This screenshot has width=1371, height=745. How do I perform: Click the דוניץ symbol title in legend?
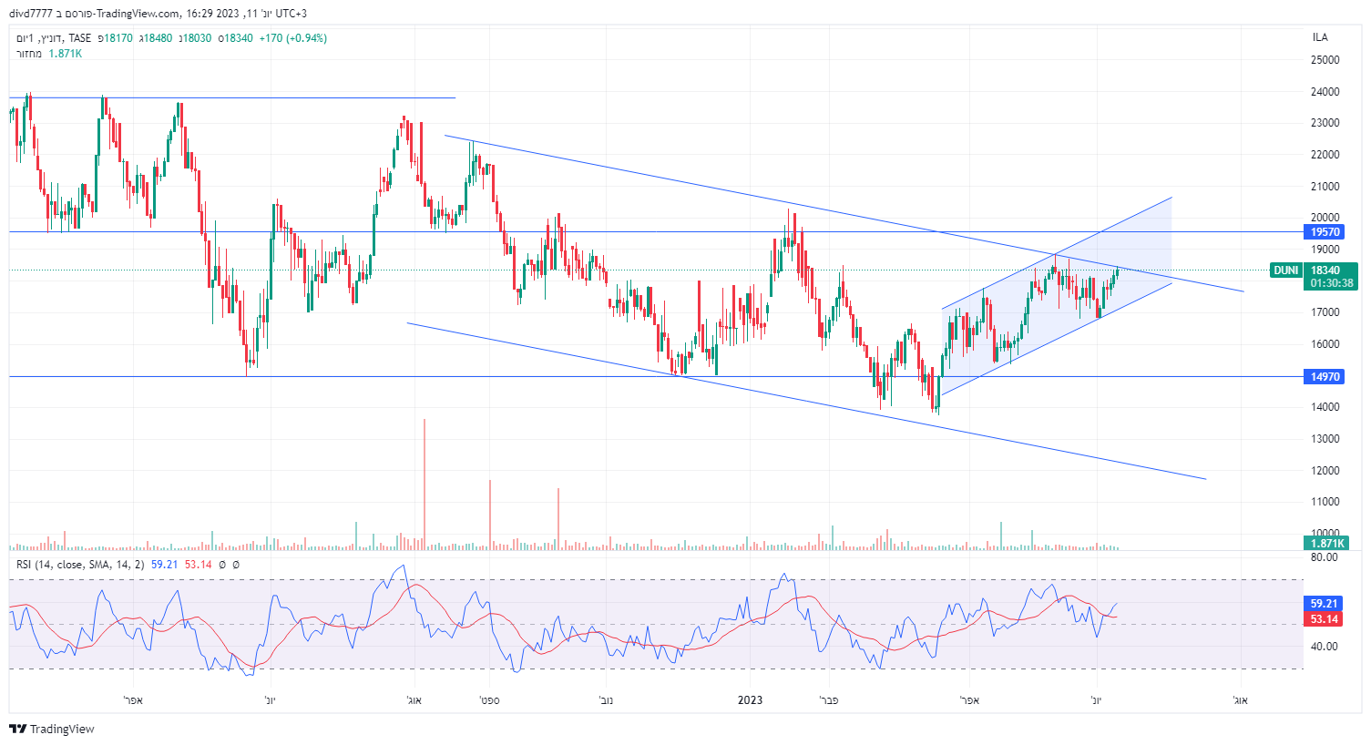click(51, 38)
